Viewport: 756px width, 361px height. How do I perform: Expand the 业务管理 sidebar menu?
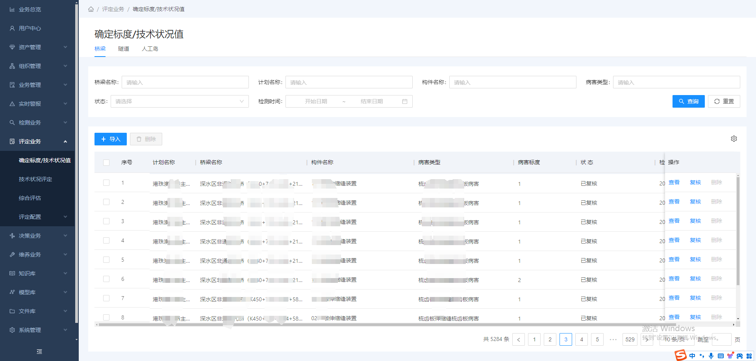pos(65,85)
